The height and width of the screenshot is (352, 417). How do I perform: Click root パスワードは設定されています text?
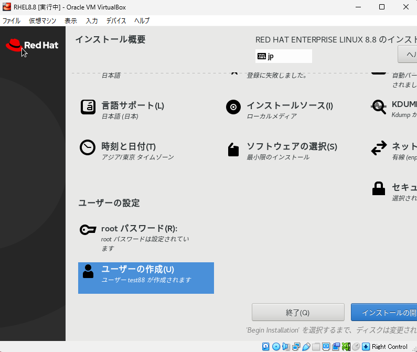145,244
